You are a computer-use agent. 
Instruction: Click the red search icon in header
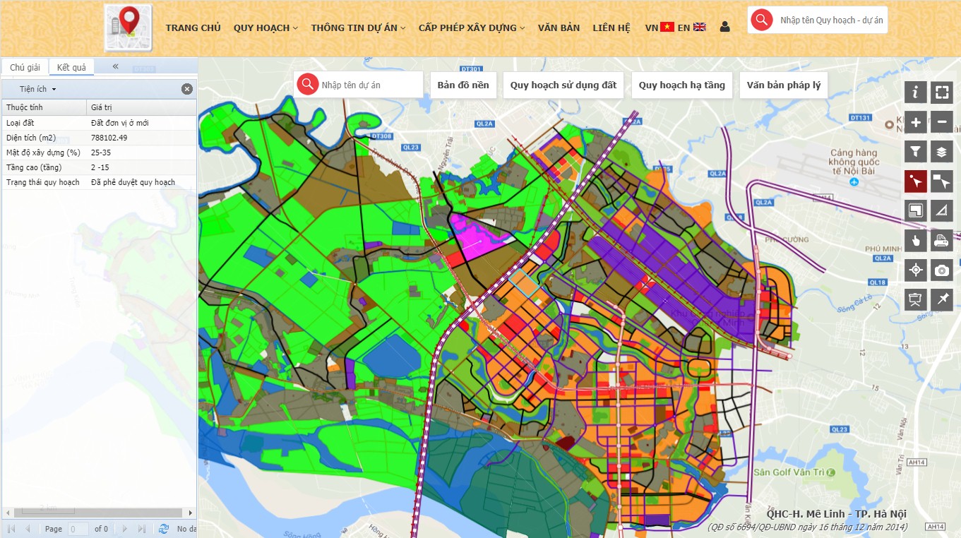pos(761,20)
